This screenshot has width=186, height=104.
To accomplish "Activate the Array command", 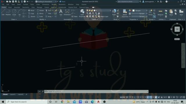I will coord(49,16).
